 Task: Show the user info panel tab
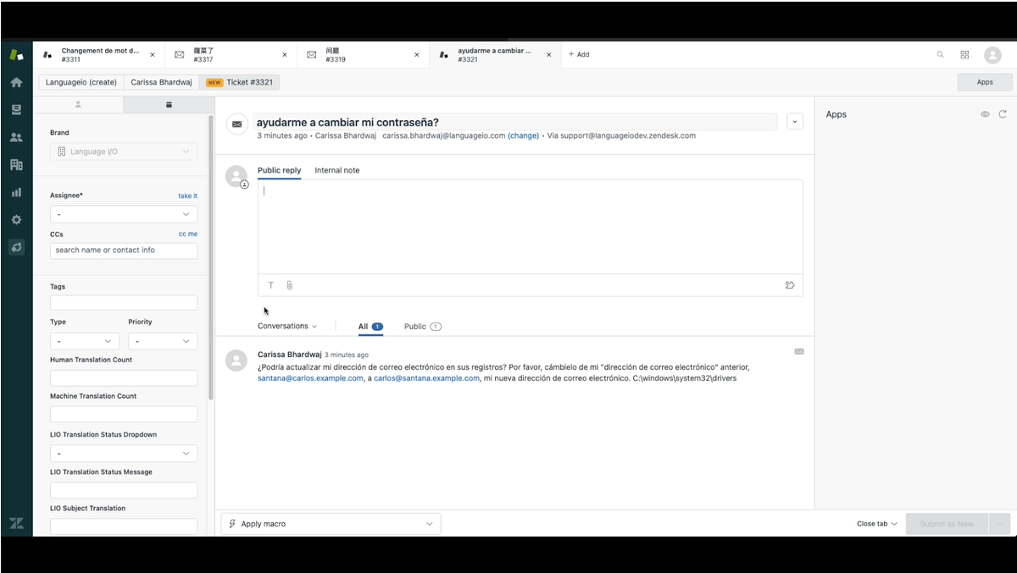[x=78, y=104]
